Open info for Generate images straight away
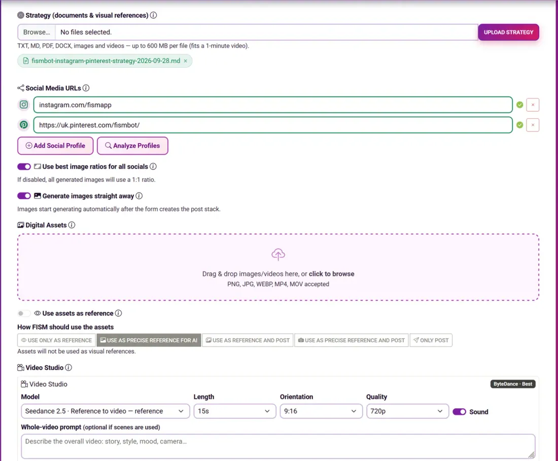 pos(139,196)
